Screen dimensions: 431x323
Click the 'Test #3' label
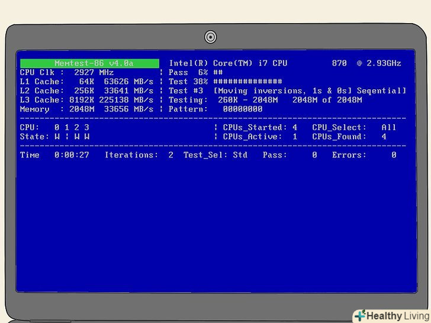pos(186,91)
